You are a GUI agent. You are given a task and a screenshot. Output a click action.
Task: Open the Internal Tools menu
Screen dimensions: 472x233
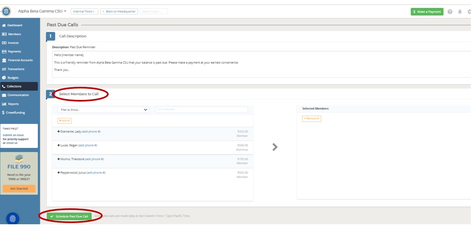(x=84, y=12)
